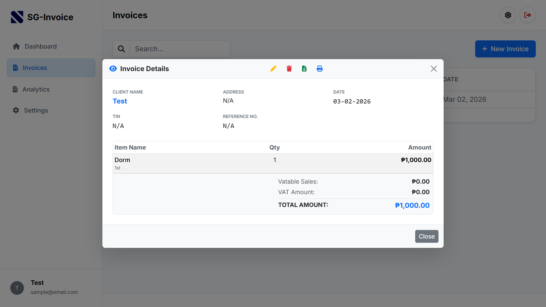Click the user avatar with letter T
Screen dimensions: 546x307
(x=17, y=288)
